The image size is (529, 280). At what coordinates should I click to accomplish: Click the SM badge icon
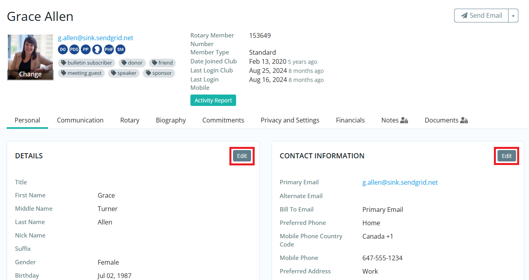[120, 50]
